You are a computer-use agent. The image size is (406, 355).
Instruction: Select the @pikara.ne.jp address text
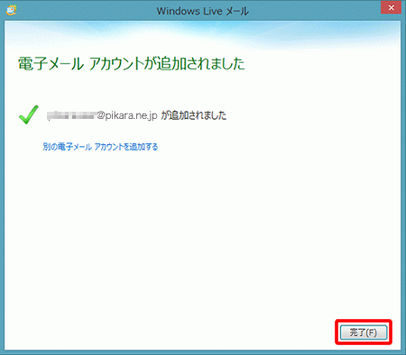pyautogui.click(x=127, y=115)
